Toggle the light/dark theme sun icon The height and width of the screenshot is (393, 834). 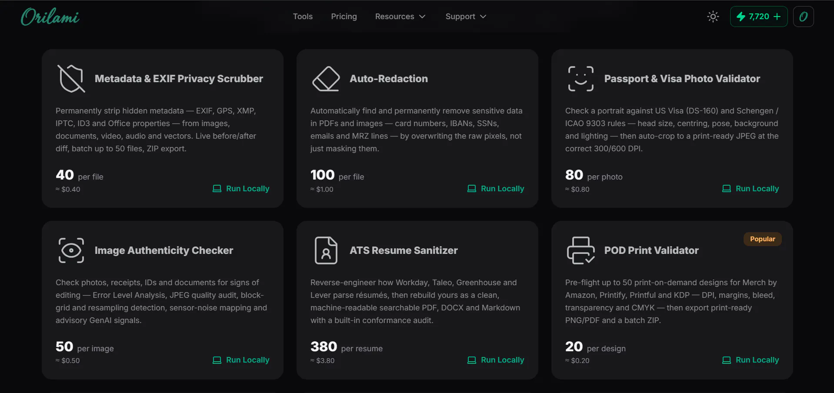pyautogui.click(x=713, y=17)
